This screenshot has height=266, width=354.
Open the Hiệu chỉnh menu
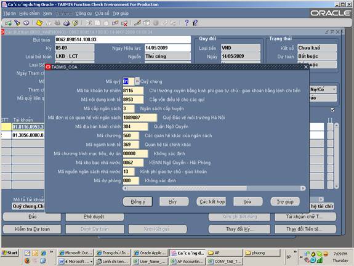point(30,14)
